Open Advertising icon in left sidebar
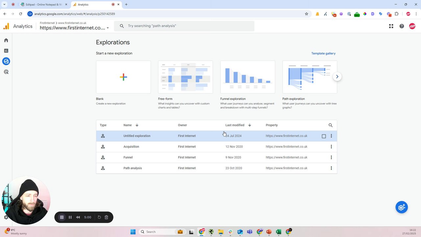 6,72
